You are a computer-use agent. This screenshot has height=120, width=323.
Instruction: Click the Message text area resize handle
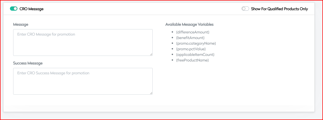tap(151, 54)
